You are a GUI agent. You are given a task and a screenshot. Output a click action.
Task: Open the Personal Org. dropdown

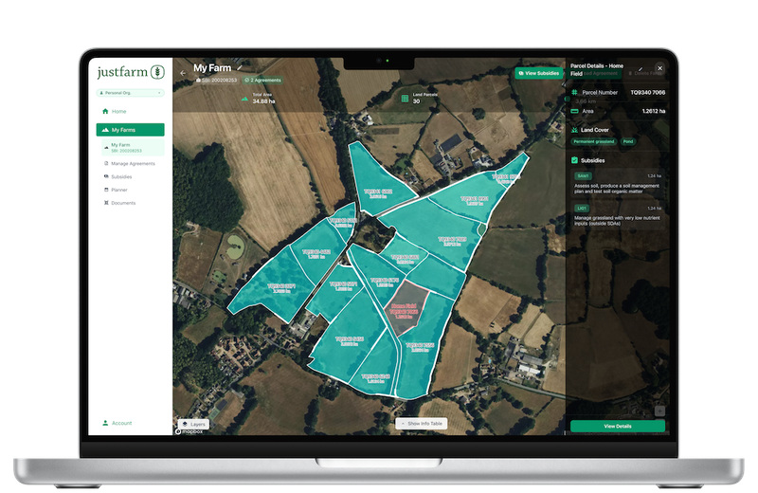(x=130, y=93)
